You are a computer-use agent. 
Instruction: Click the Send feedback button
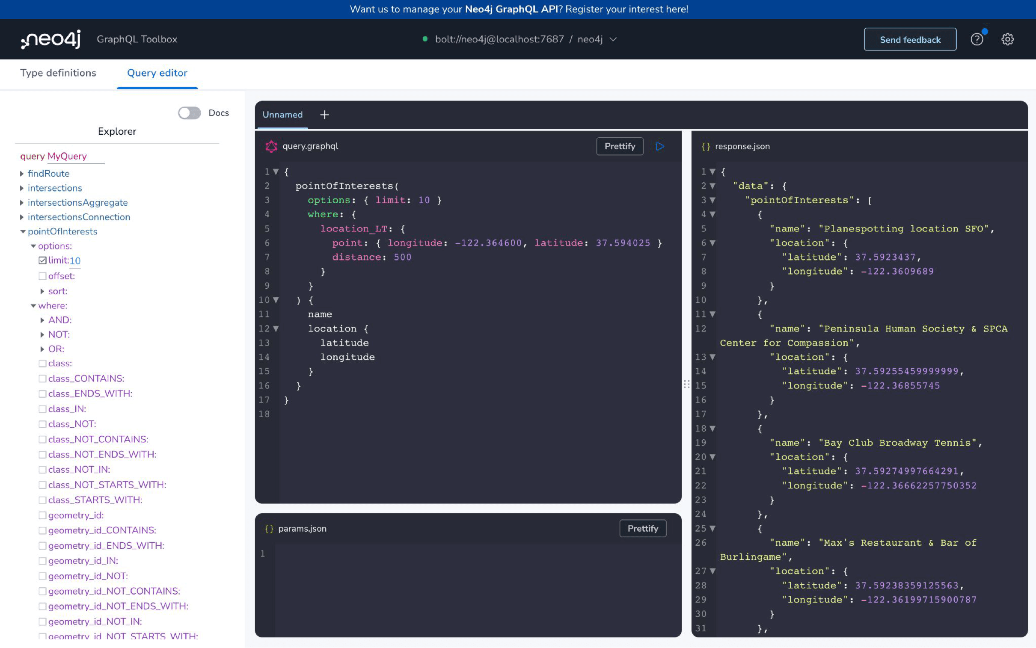[x=910, y=39]
